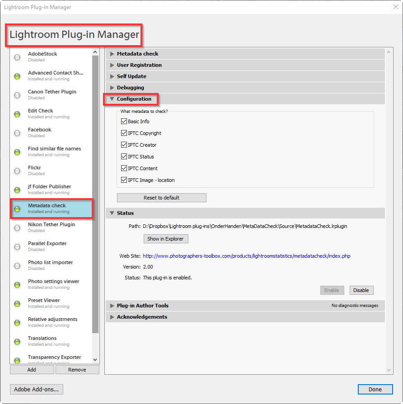Open Adobe Add-ons
403x404 pixels.
(x=36, y=389)
